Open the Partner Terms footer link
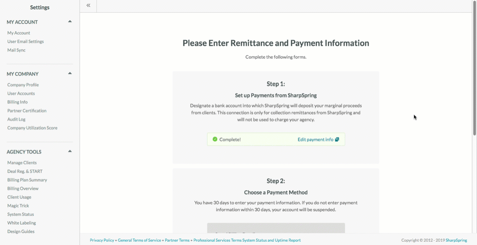This screenshot has width=477, height=245. (x=177, y=240)
